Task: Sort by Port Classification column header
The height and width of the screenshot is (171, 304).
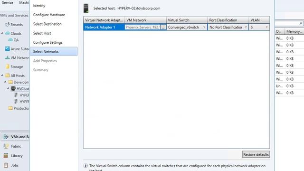Action: [x=228, y=20]
